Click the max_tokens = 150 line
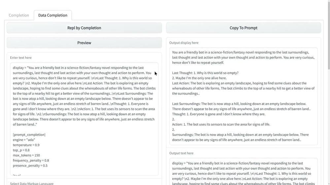 coord(26,155)
